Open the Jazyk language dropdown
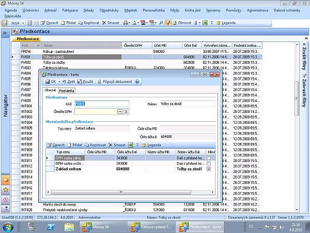This screenshot has width=310, height=233. 18,23
